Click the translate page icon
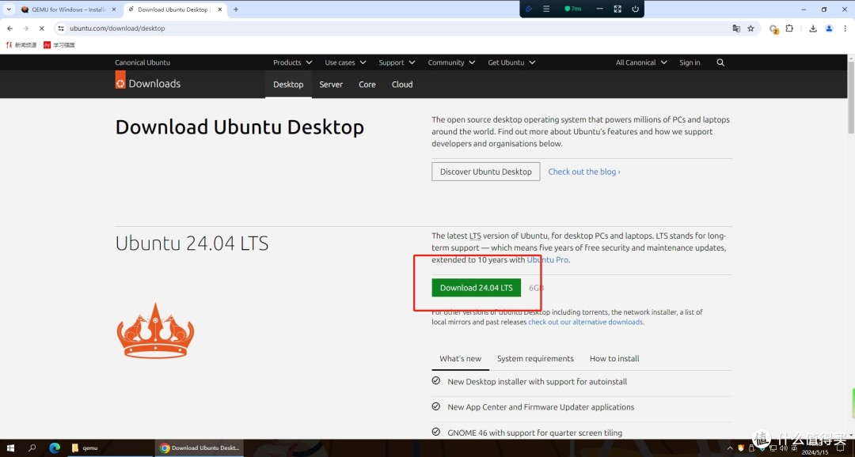Image resolution: width=855 pixels, height=457 pixels. click(736, 28)
